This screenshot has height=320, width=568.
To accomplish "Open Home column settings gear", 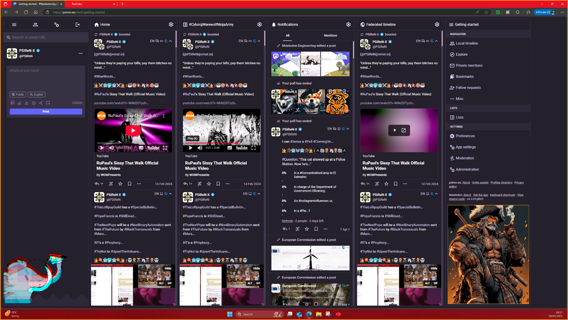I will pos(171,25).
